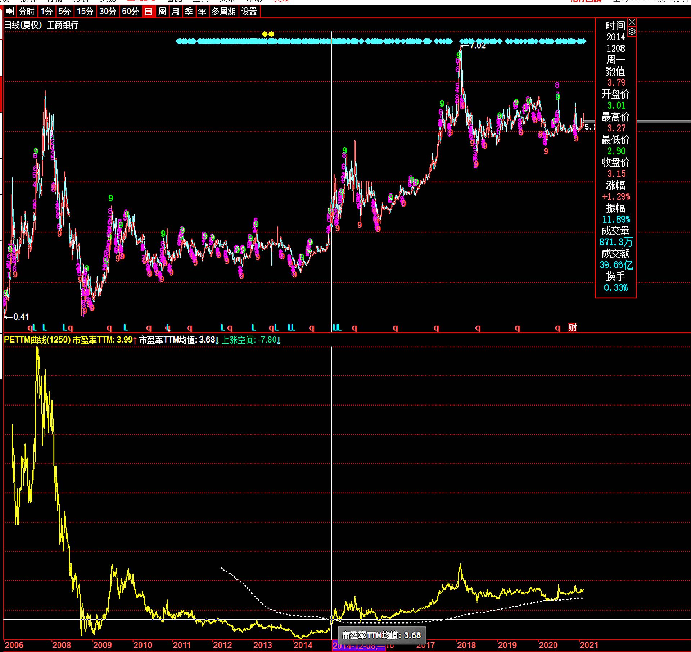Screen dimensions: 691x652
Task: Select the 1分 period
Action: coord(46,12)
